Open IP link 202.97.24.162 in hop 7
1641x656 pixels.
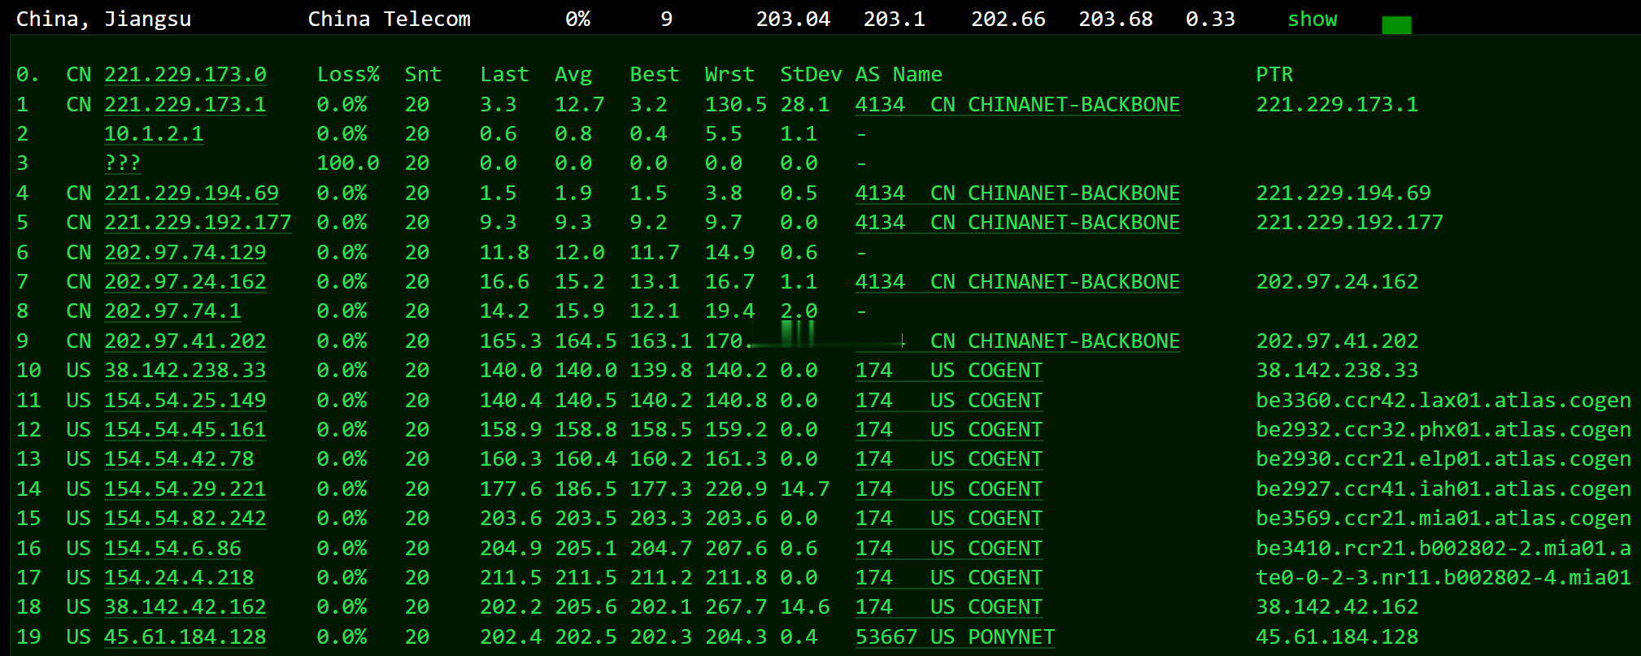point(185,282)
